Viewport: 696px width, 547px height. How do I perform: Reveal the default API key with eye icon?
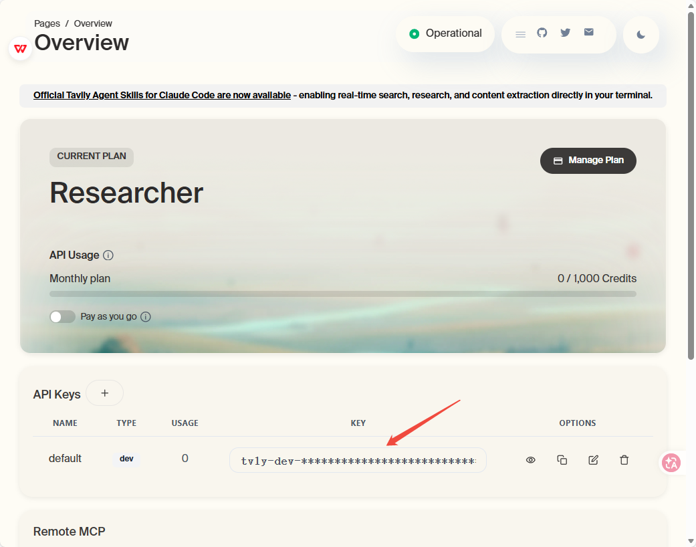pos(530,460)
